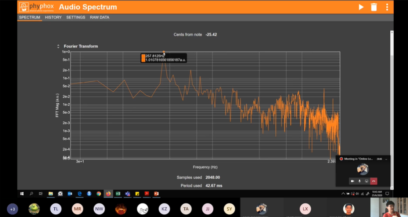Click the +3 additional participants badge
Image resolution: width=408 pixels, height=217 pixels.
pyautogui.click(x=12, y=209)
